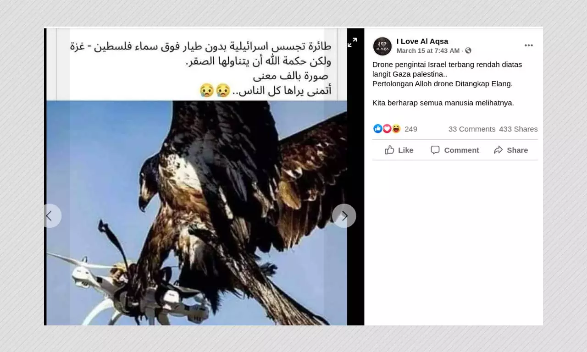Show who reacted via the 249 count
Viewport: 587px width, 352px height.
tap(411, 129)
